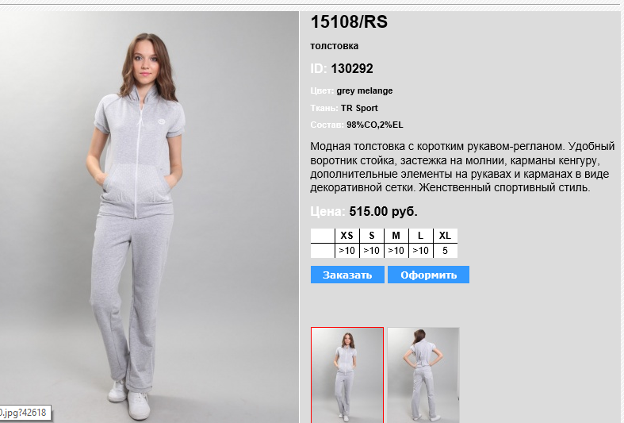
Task: Choose size M in the table
Action: click(396, 236)
